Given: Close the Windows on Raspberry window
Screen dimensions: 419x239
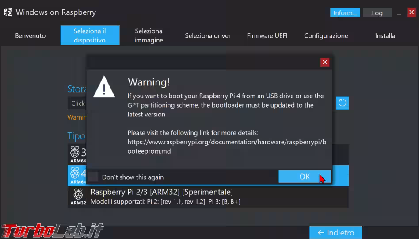Looking at the screenshot, I should (411, 12).
